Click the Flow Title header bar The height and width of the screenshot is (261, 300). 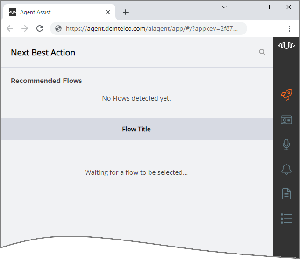click(137, 129)
